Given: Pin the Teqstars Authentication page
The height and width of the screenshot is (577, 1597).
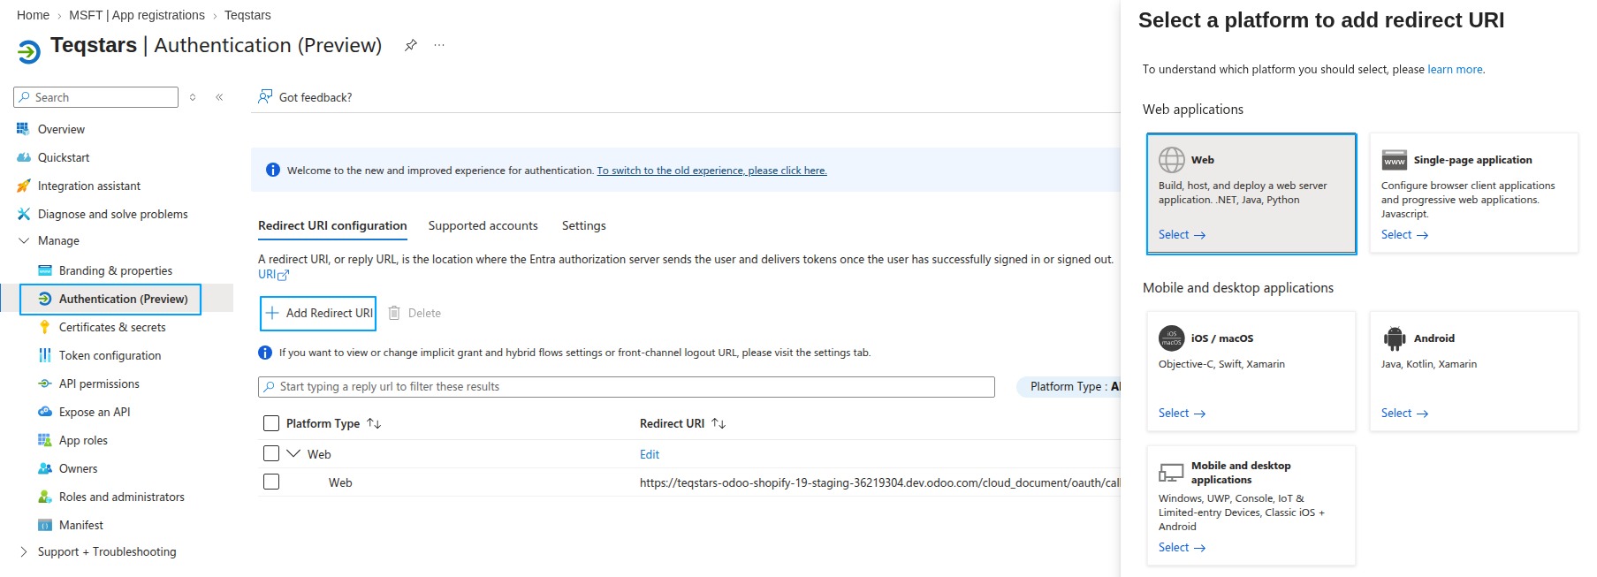Looking at the screenshot, I should click(x=410, y=45).
